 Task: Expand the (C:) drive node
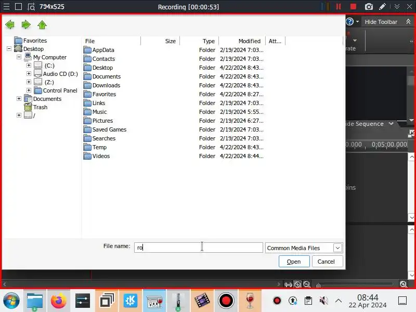click(x=29, y=66)
